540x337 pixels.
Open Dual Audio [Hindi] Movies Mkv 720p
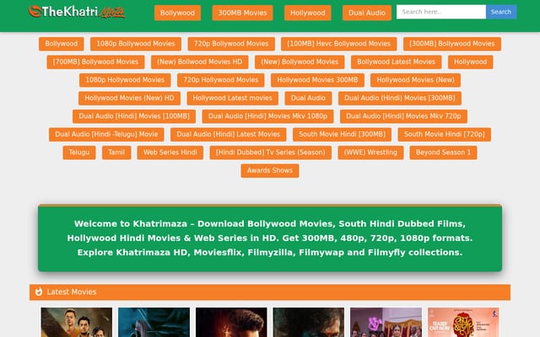pyautogui.click(x=403, y=116)
